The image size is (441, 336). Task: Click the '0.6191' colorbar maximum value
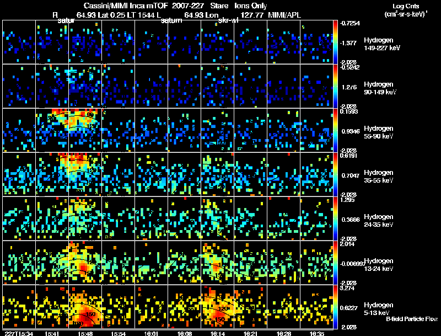click(x=349, y=156)
